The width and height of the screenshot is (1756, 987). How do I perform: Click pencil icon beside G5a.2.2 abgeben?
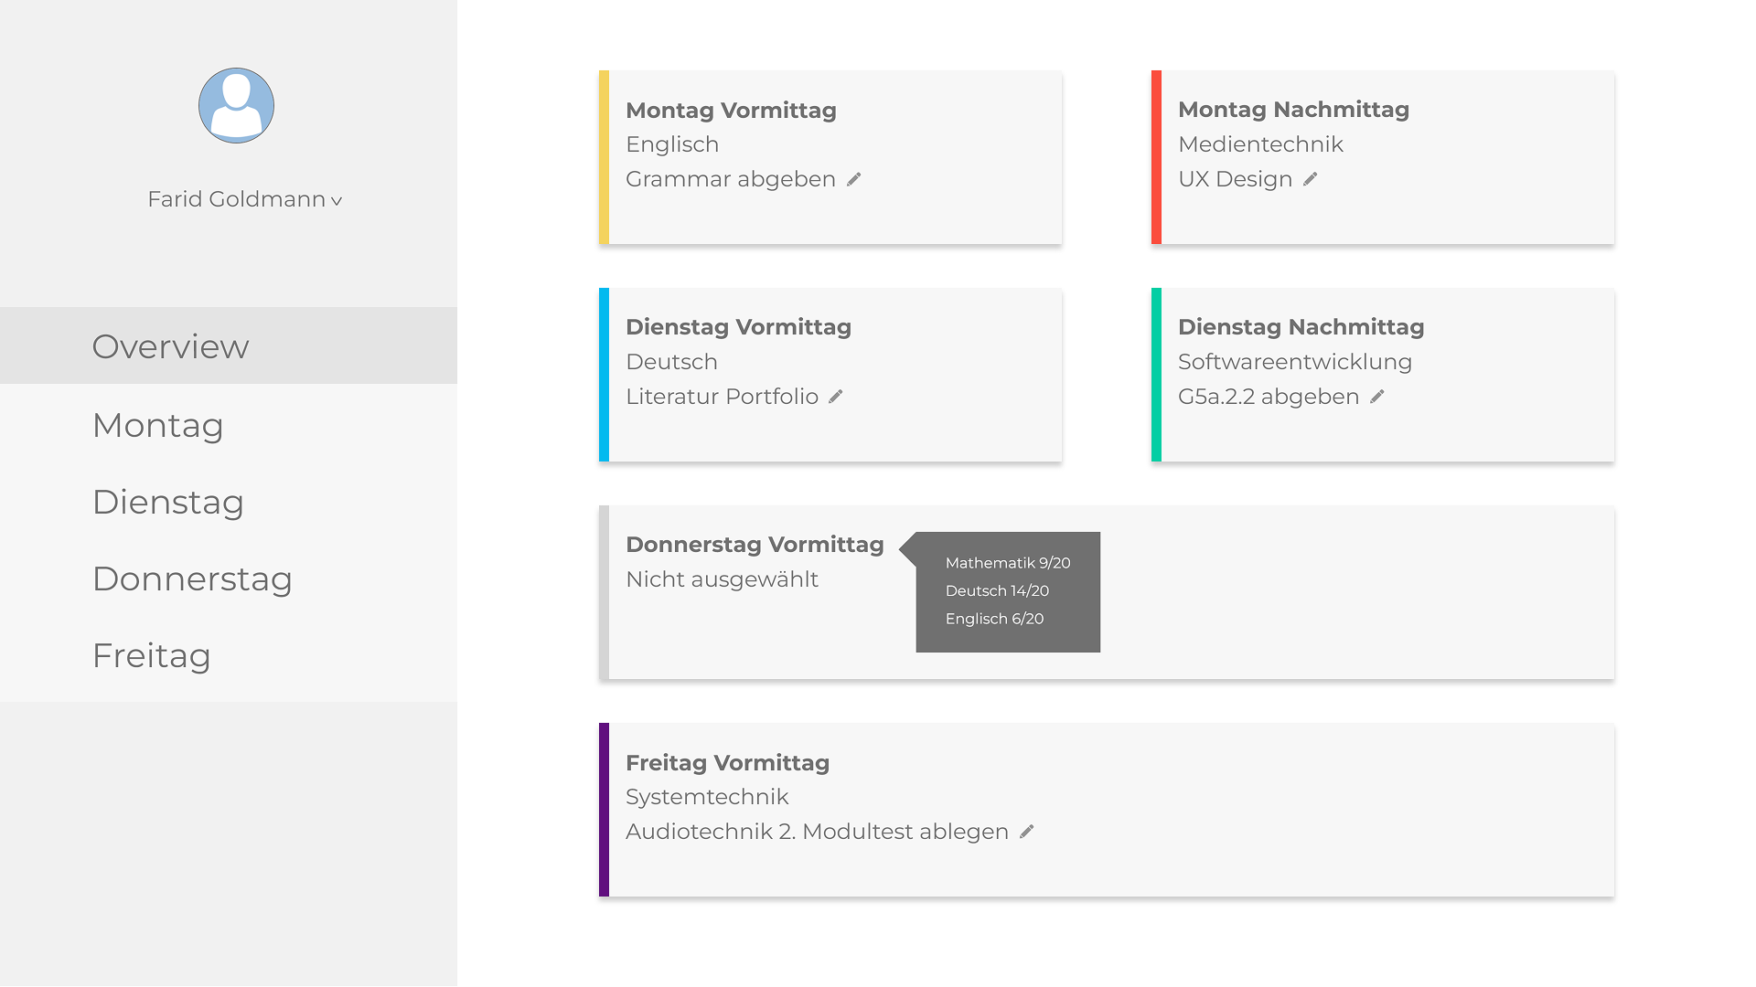point(1376,397)
